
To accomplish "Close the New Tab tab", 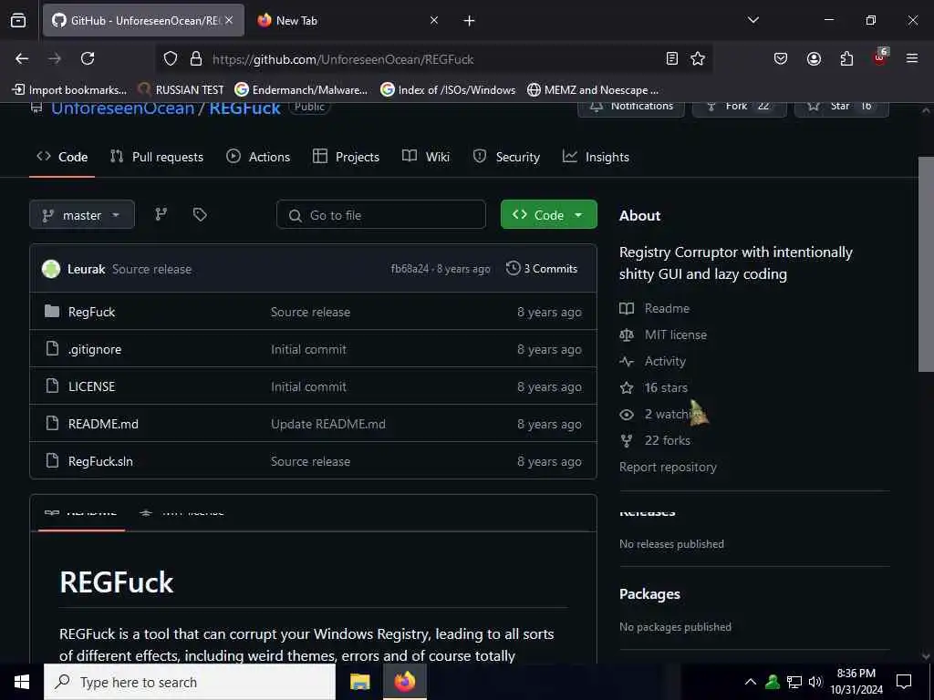I will point(433,20).
